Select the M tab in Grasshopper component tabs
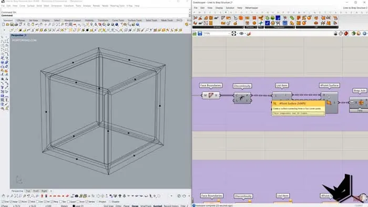368x207 pixels. 226,12
